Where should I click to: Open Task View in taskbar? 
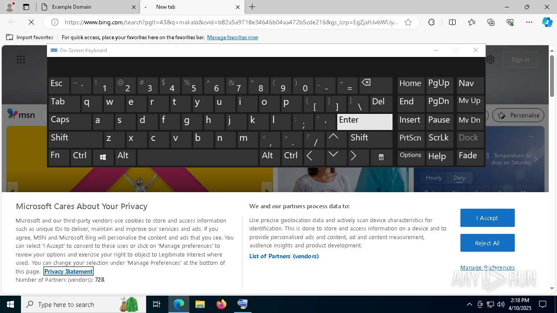point(157,304)
